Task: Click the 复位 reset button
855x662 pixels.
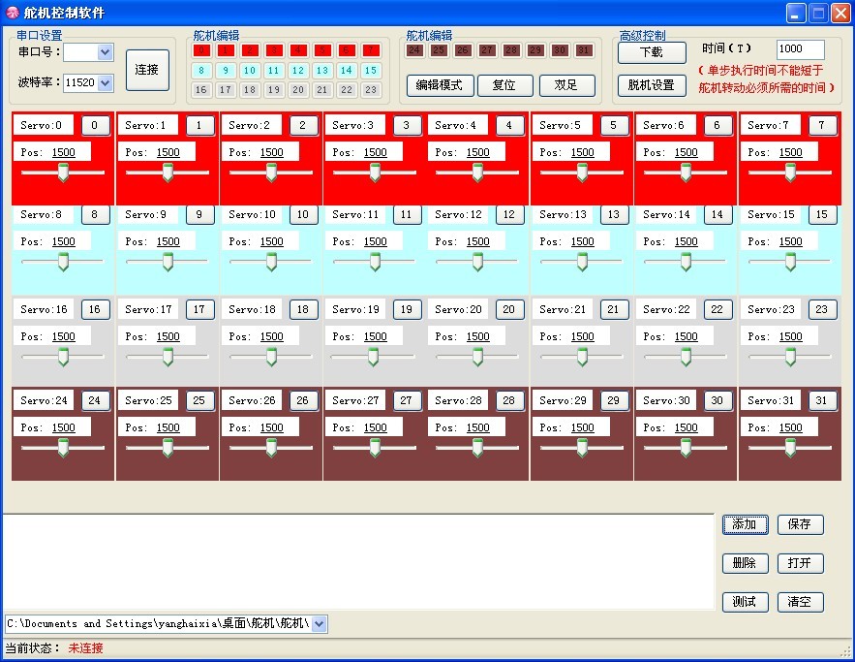Action: pos(504,85)
